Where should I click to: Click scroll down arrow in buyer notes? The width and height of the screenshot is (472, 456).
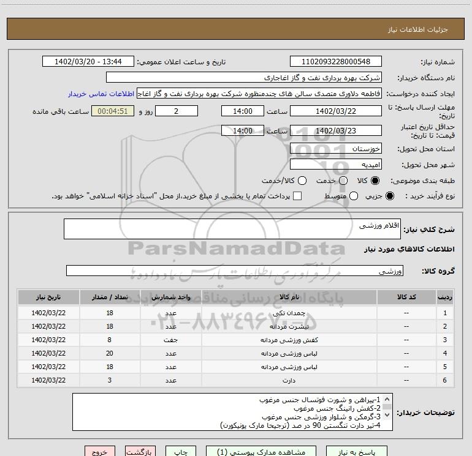(387, 415)
